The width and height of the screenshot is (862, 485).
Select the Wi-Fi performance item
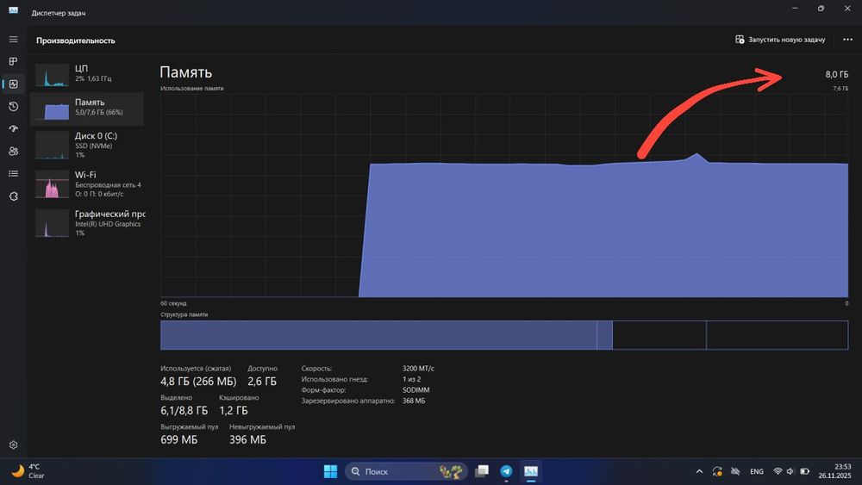click(87, 184)
